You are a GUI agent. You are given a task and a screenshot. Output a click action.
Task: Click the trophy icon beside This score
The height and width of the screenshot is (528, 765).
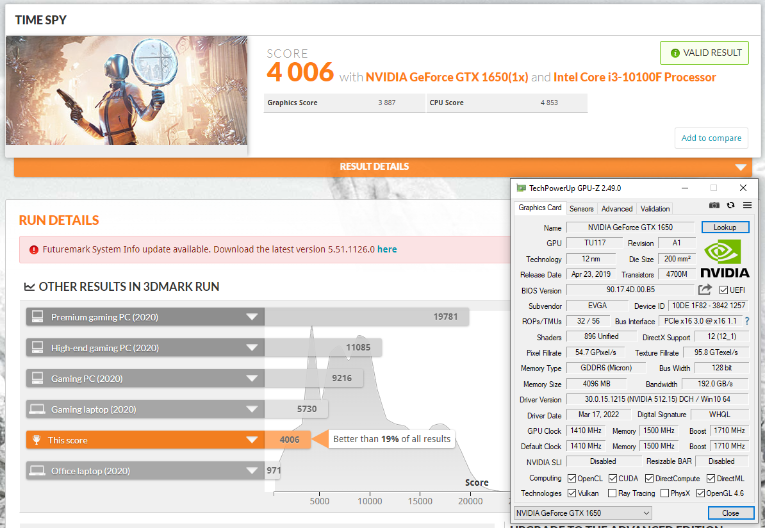click(x=37, y=440)
